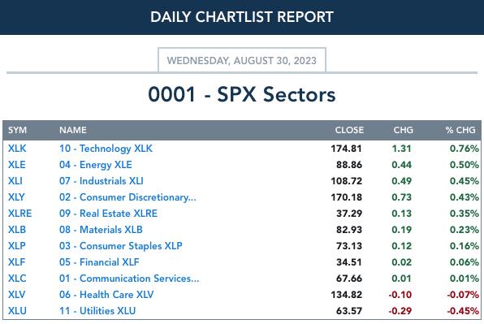Open the XLV symbol link

(17, 295)
